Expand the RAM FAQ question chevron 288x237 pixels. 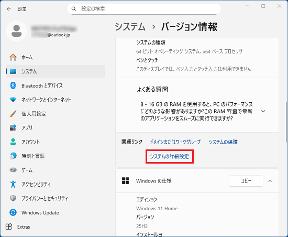pyautogui.click(x=263, y=111)
